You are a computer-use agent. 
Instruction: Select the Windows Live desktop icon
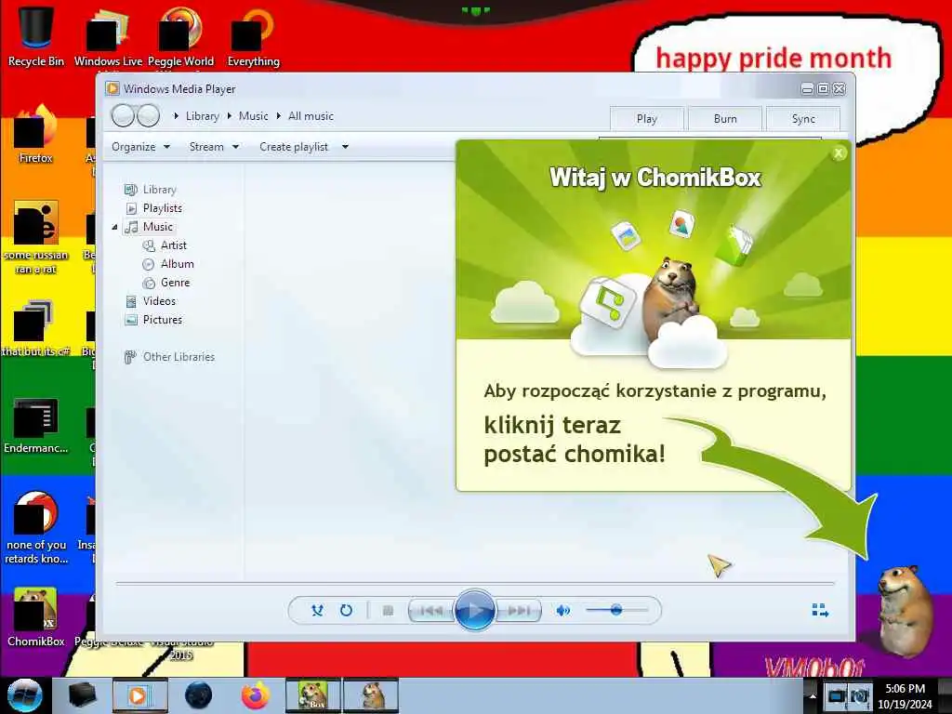pyautogui.click(x=108, y=36)
